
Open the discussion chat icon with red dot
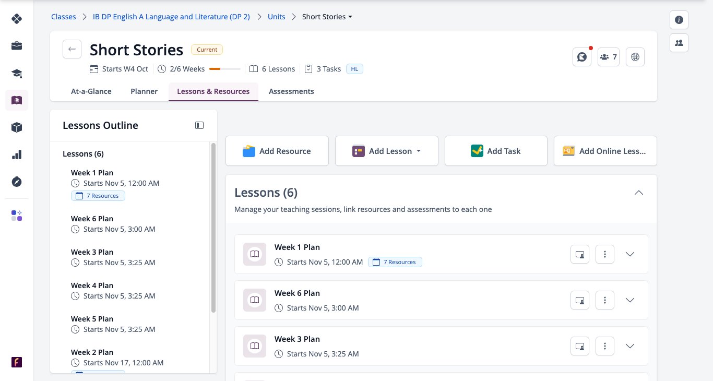click(x=581, y=57)
